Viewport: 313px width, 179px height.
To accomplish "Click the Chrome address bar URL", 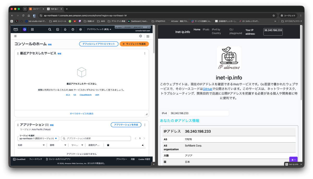I will pos(85,16).
